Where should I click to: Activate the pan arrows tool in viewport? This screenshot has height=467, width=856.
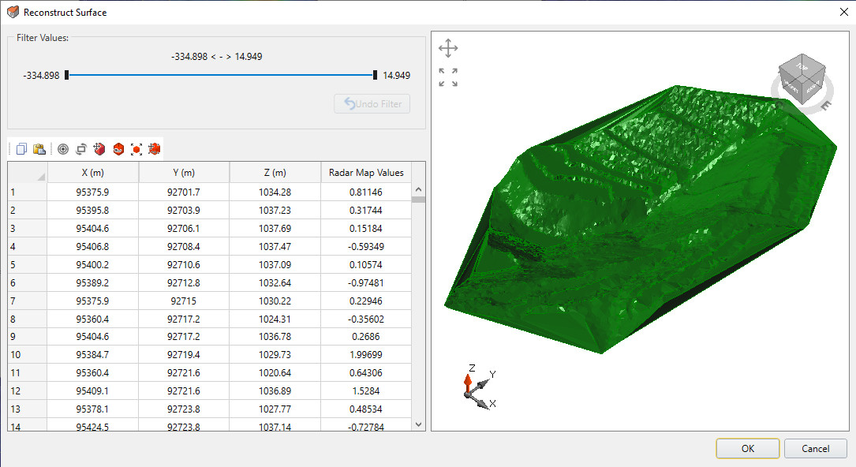click(x=448, y=48)
